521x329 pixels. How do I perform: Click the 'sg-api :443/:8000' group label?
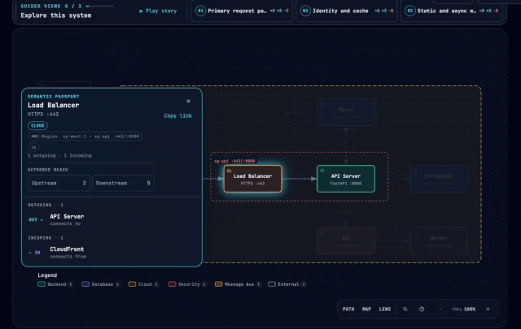(x=234, y=161)
